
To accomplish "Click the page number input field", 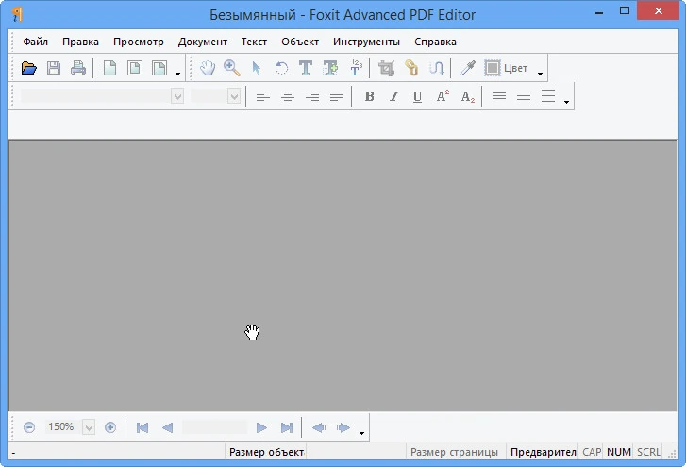I will click(214, 427).
